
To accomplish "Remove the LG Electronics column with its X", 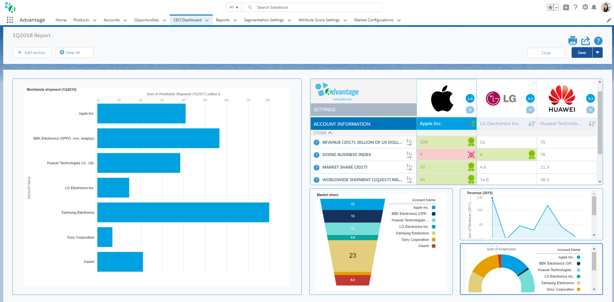I will [x=533, y=83].
